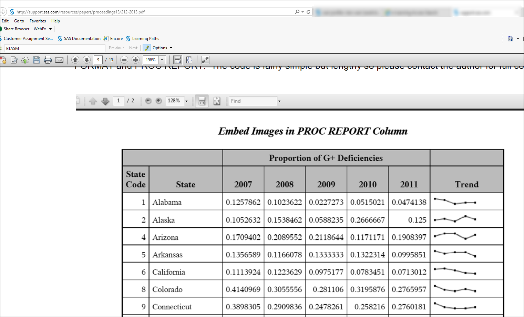
Task: Click the 'Alaska' state cell
Action: (186, 219)
